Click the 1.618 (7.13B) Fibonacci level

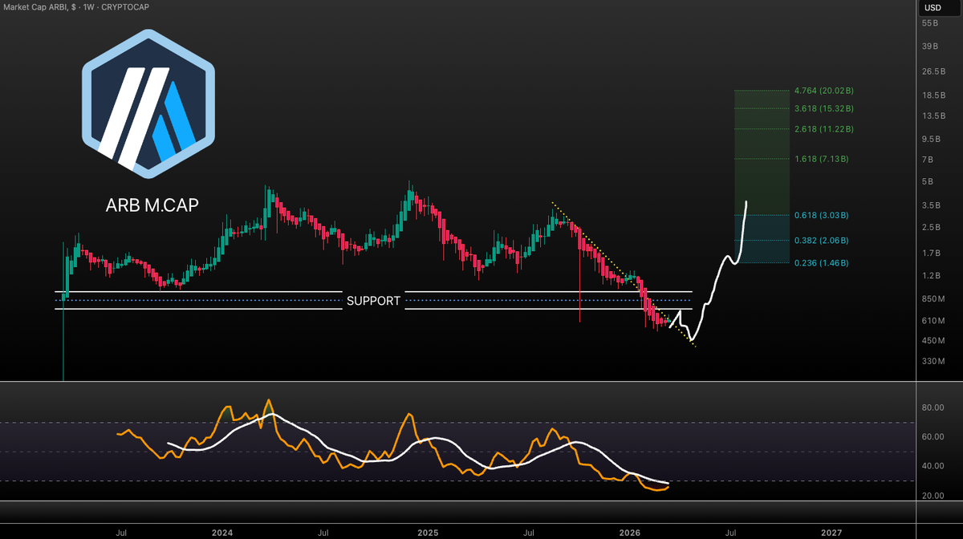823,159
